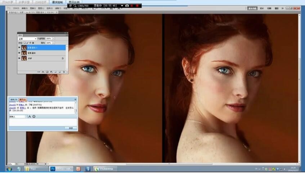This screenshot has width=305, height=173.
Task: Click the camera snapshot icon on recorder bar
Action: [x=127, y=6]
